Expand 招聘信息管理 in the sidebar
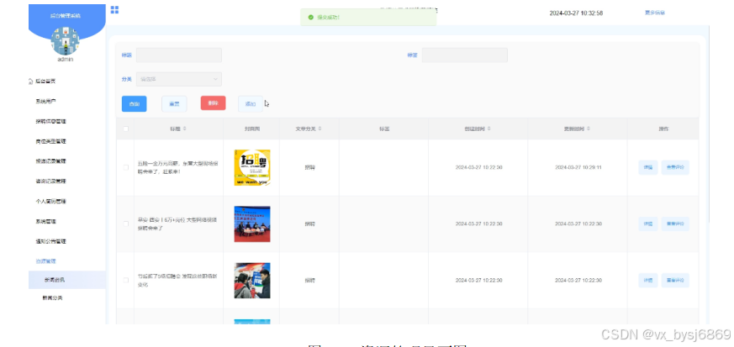The height and width of the screenshot is (347, 734). (x=51, y=121)
